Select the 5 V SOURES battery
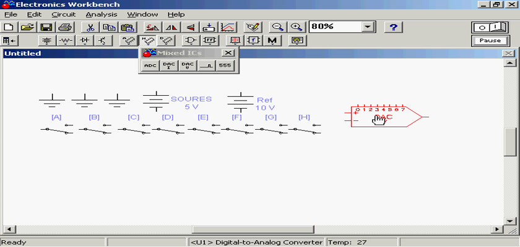This screenshot has width=520, height=247. click(156, 101)
